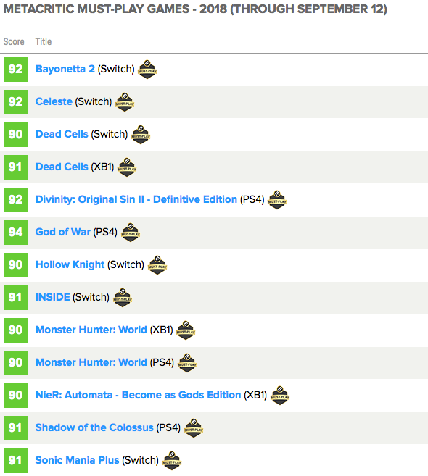Click the Score column header

pos(14,41)
